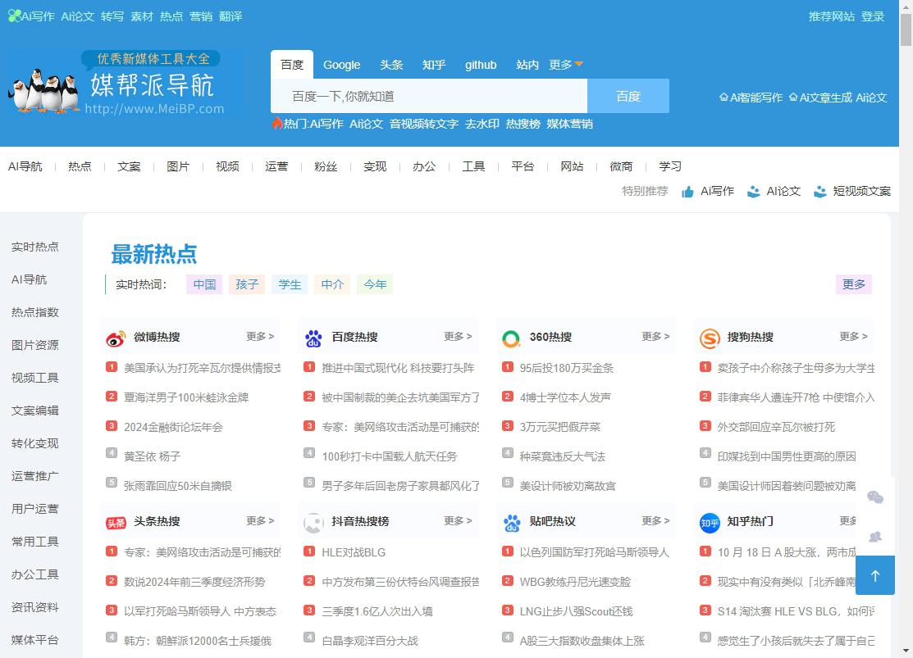Select the github search tab
The image size is (913, 658).
[x=481, y=65]
